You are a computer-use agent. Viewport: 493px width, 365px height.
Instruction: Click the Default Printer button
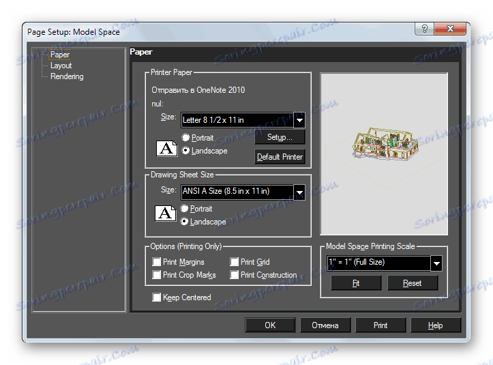coord(280,157)
